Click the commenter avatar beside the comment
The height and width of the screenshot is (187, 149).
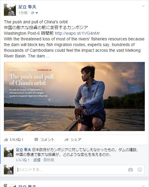9,152
